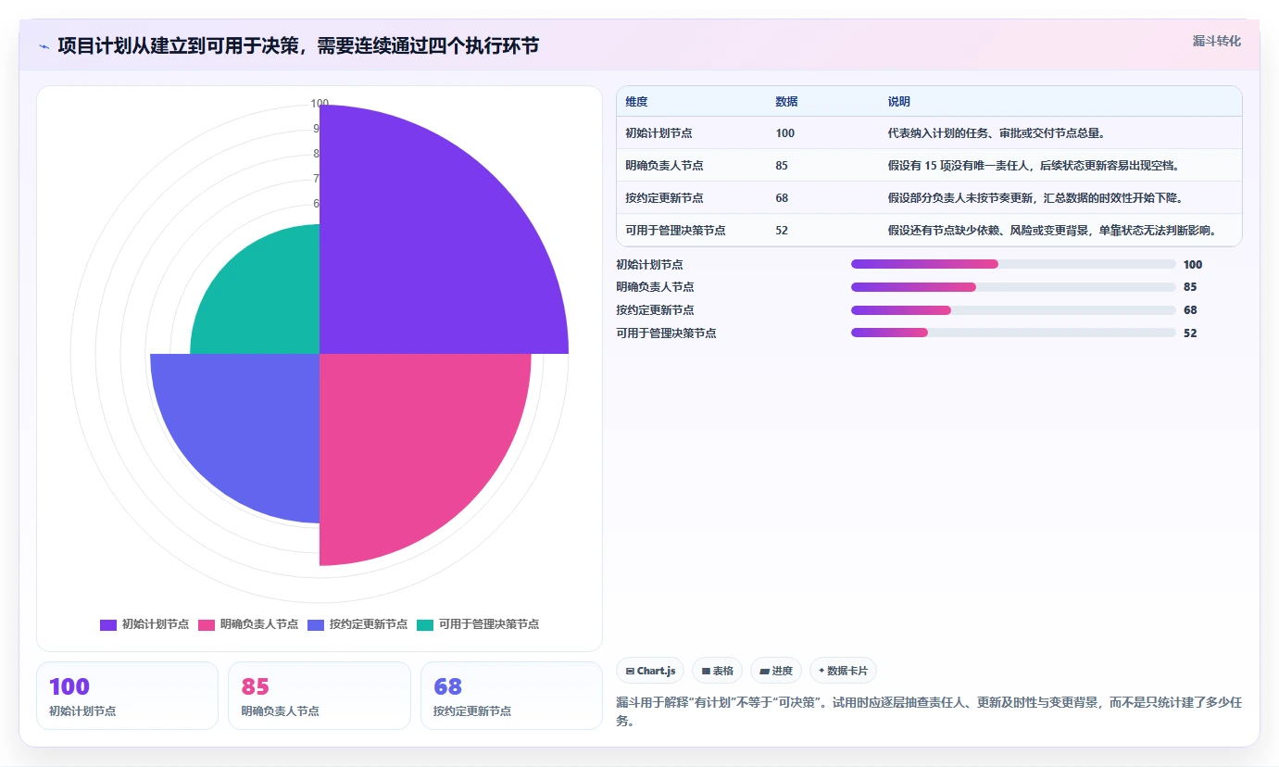Toggle the 初始计划节点 legend item
Screen dimensions: 1279x767
(144, 624)
